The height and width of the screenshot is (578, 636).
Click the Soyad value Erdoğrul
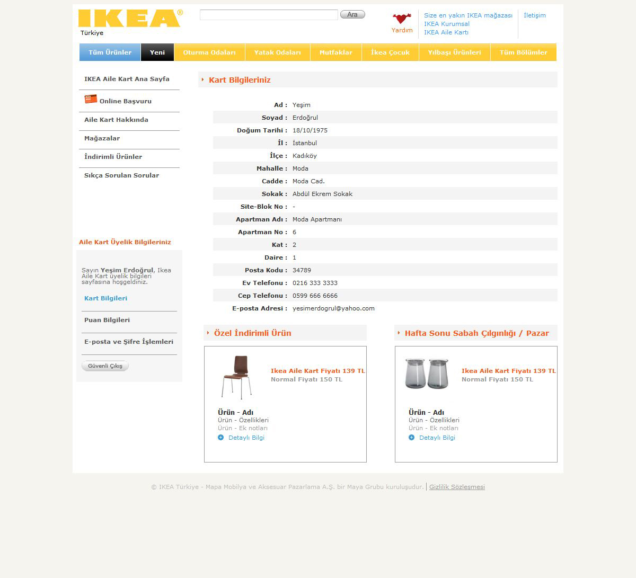[x=305, y=118]
